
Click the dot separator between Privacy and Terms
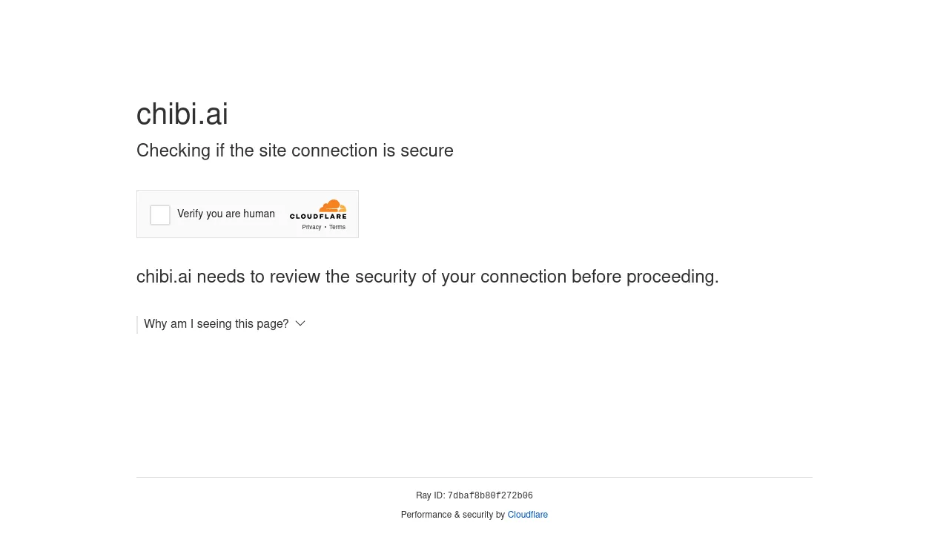(x=325, y=228)
